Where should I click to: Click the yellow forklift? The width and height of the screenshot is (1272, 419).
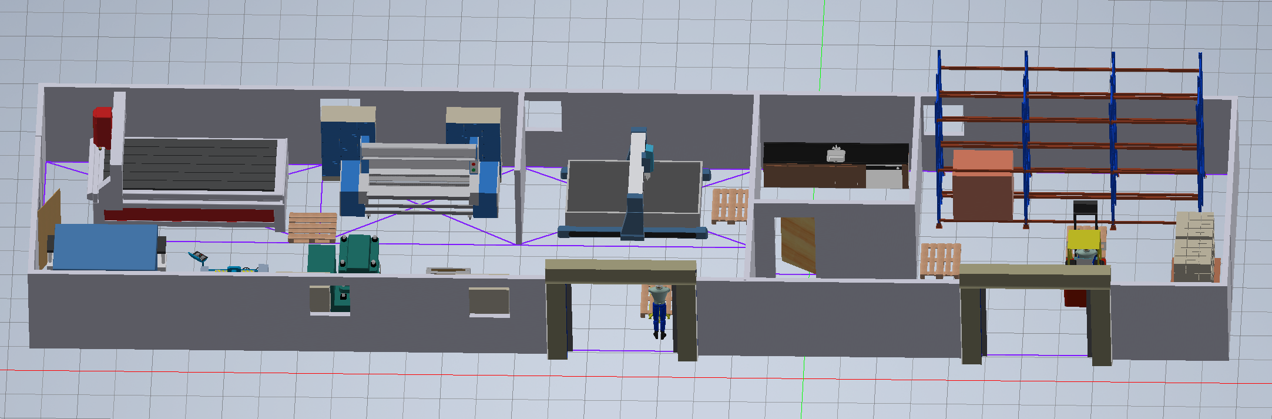pos(1083,241)
